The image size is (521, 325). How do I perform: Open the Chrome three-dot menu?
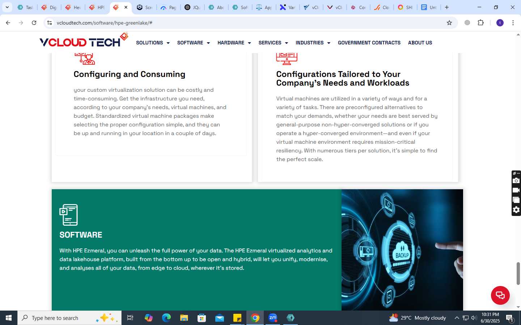[x=513, y=23]
